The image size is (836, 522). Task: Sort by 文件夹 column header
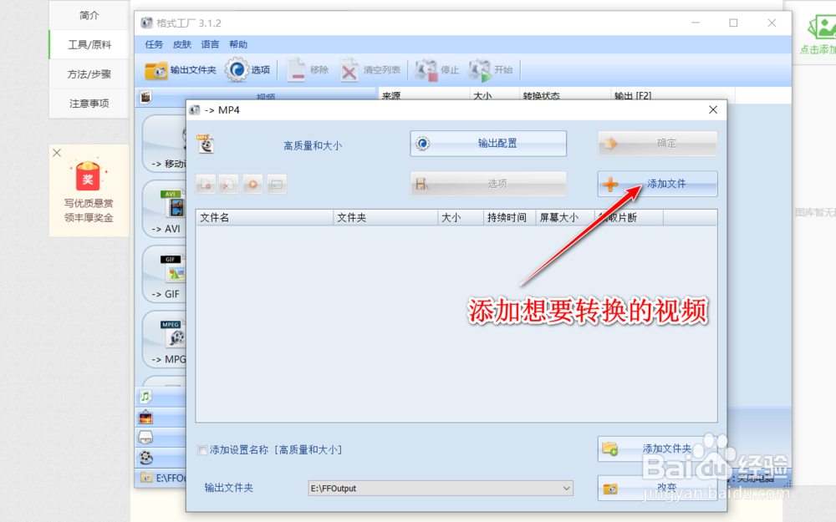385,217
